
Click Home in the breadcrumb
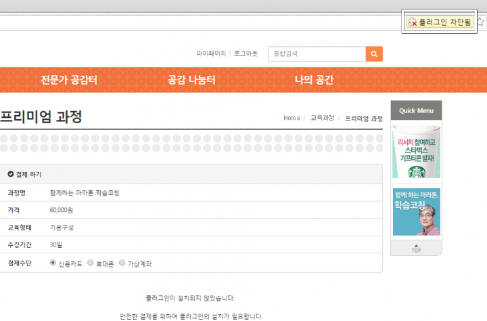coord(292,118)
